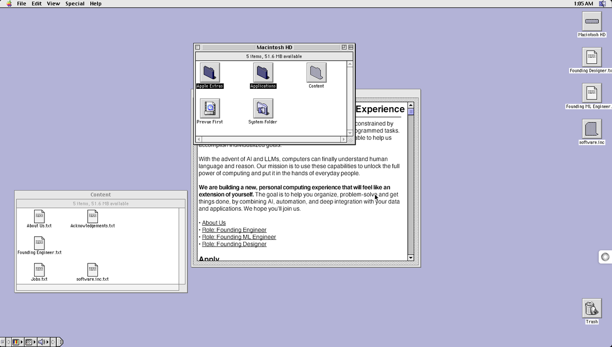Screen dimensions: 612x347
Task: Open the Edit menu
Action: (x=37, y=4)
